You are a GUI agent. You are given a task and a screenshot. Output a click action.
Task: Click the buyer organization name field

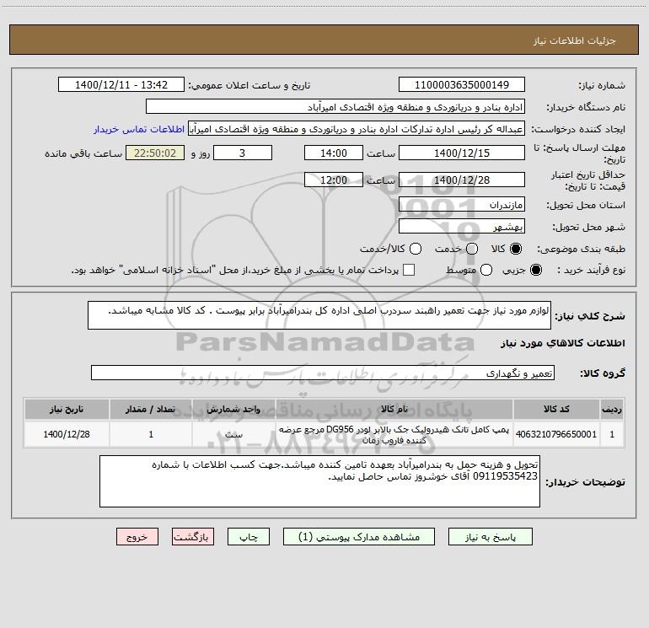coord(335,106)
